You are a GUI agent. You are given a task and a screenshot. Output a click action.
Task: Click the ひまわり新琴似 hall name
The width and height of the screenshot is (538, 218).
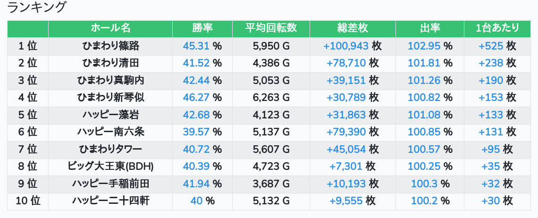110,98
